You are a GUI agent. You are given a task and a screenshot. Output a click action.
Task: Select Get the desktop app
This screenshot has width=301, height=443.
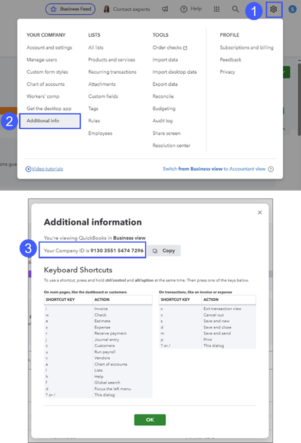click(49, 108)
